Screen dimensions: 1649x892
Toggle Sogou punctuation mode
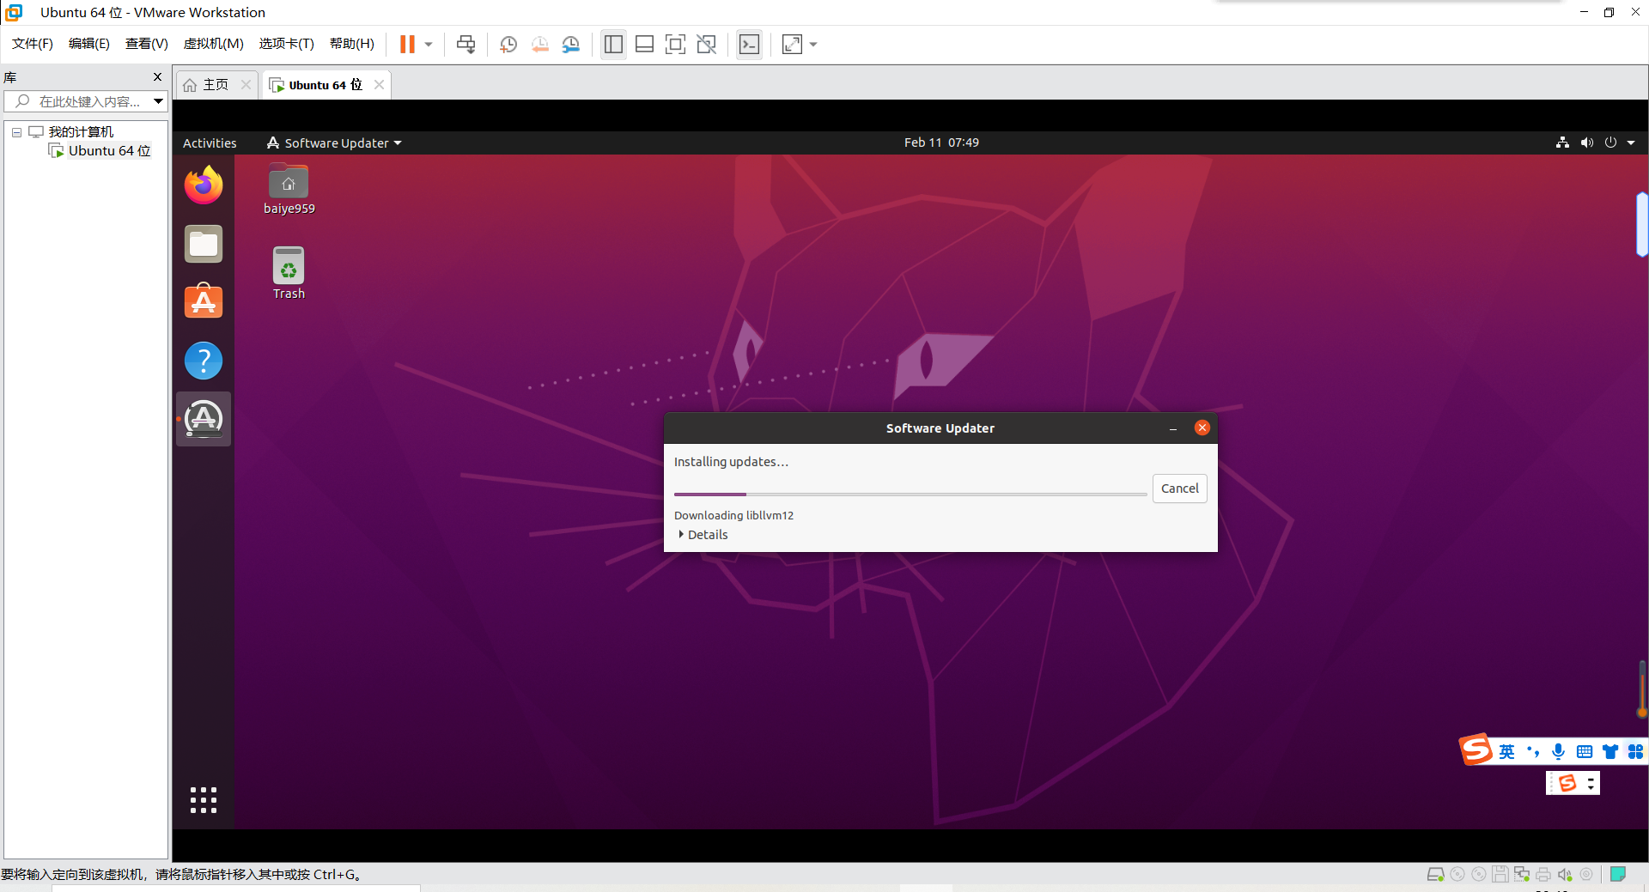click(x=1533, y=752)
